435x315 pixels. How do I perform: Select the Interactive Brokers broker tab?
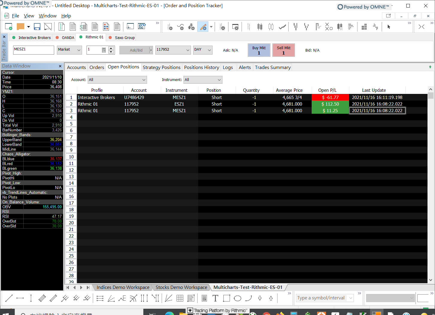[x=31, y=37]
